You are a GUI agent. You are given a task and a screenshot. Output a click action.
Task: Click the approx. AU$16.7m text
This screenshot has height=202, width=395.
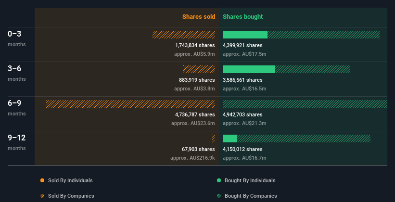[x=244, y=158]
